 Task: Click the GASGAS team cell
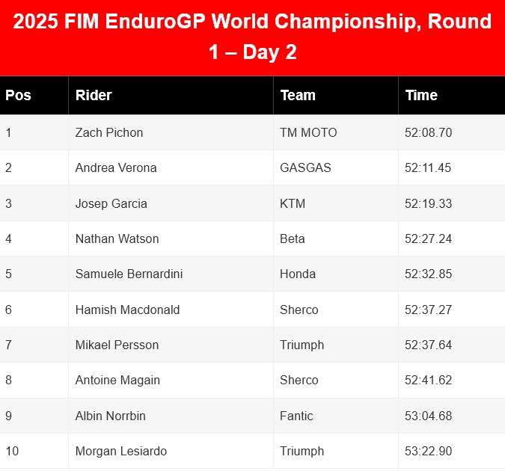coord(305,167)
